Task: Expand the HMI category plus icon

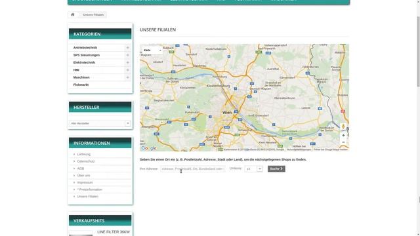Action: point(127,70)
